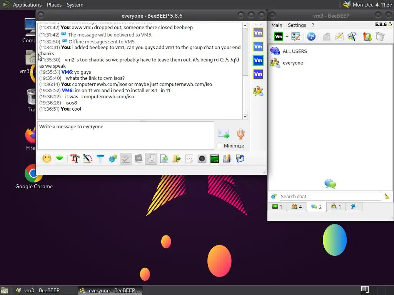Click the floppy with pencil icon

tap(227, 159)
